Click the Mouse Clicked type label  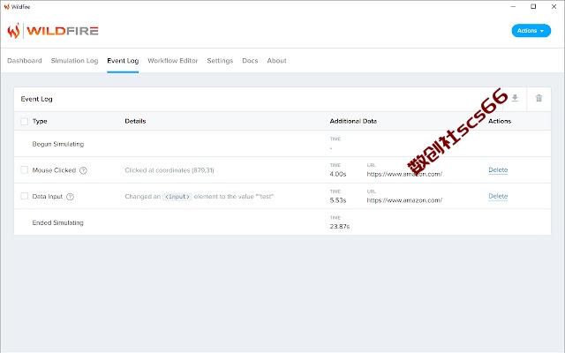point(54,170)
